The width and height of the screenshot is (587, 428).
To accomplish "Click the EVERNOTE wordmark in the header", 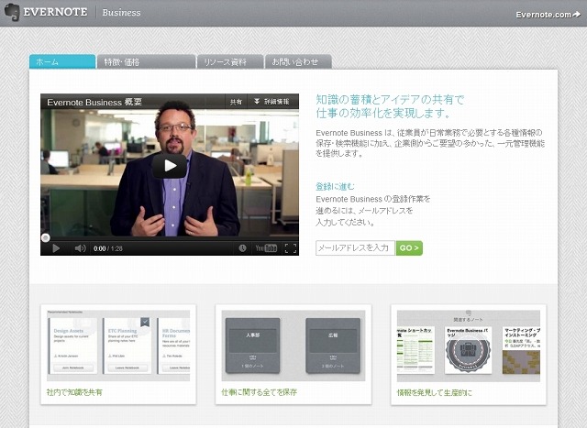I will pyautogui.click(x=55, y=12).
